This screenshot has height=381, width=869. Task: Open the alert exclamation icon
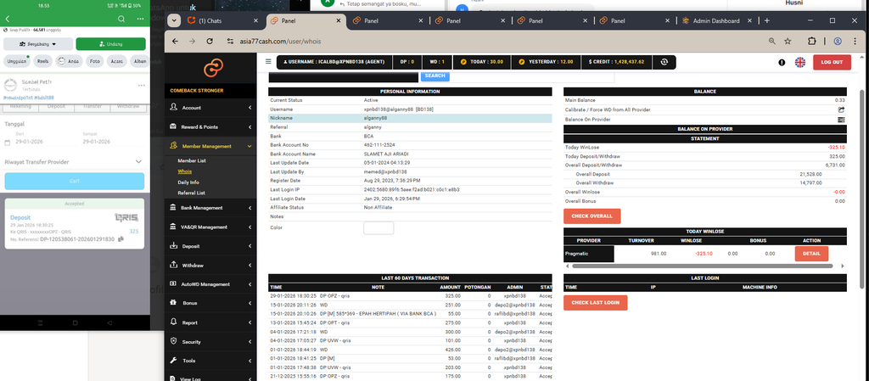pyautogui.click(x=782, y=62)
